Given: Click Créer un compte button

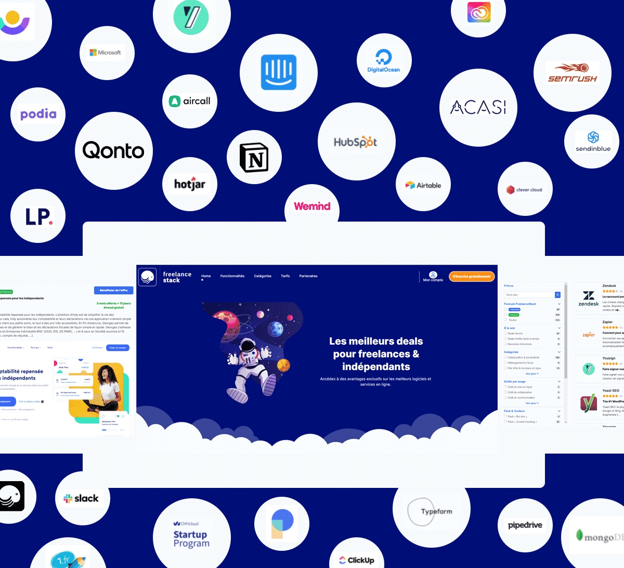Looking at the screenshot, I should click(118, 347).
